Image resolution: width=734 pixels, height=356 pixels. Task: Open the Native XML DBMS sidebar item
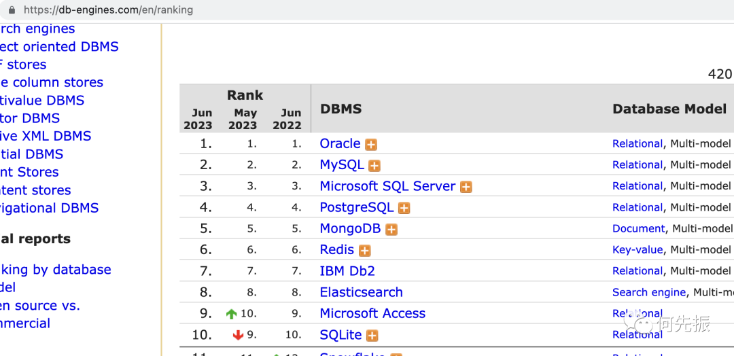(45, 136)
